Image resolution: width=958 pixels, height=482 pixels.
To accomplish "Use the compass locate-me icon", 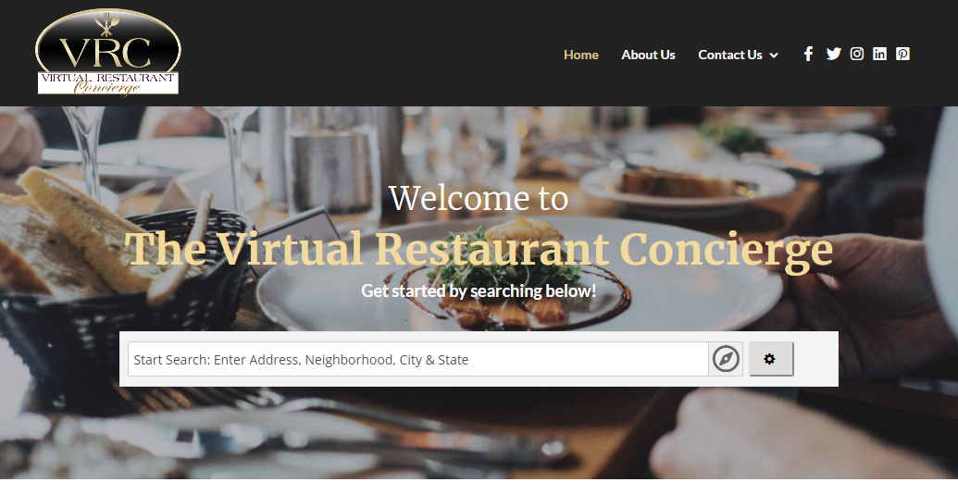I will (726, 359).
